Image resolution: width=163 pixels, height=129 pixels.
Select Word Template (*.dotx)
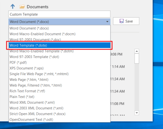(x=60, y=45)
